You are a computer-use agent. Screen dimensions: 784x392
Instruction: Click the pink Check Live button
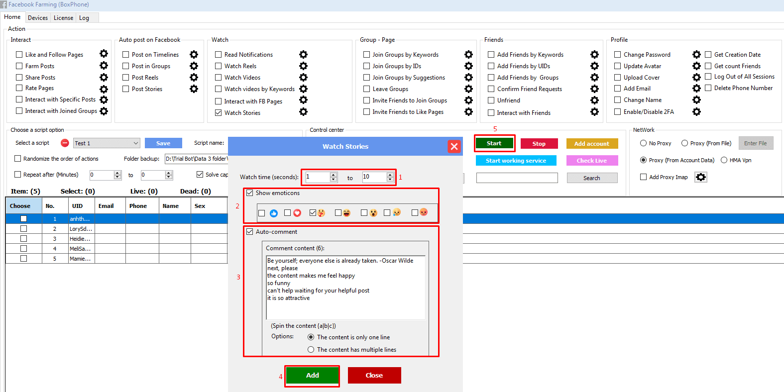592,161
